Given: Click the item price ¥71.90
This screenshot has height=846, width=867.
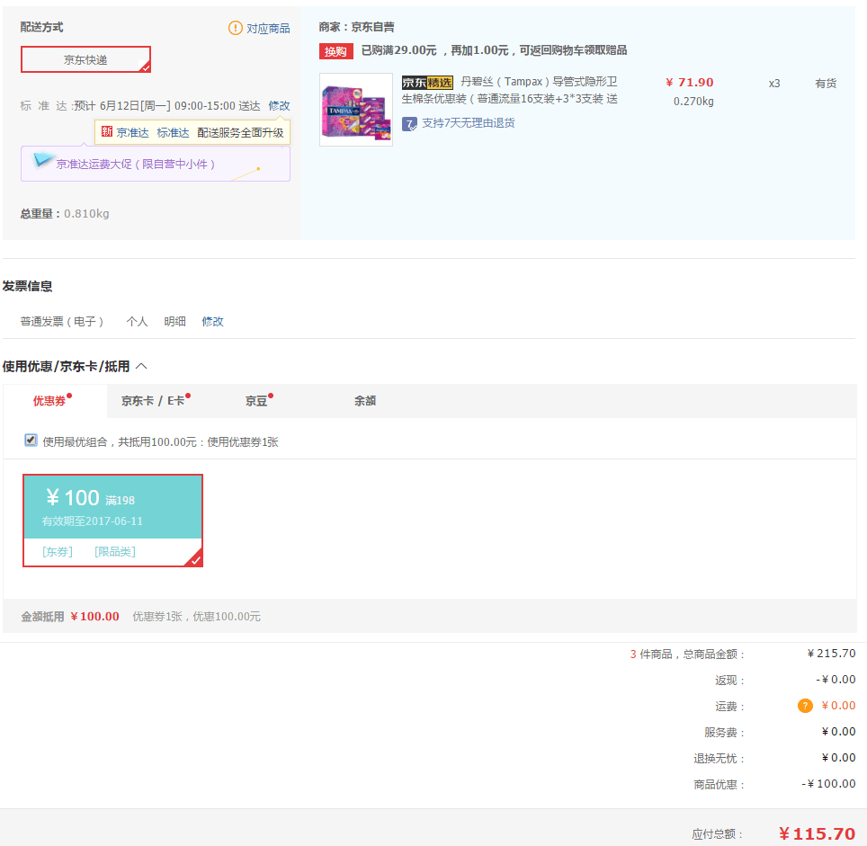Looking at the screenshot, I should pos(690,83).
